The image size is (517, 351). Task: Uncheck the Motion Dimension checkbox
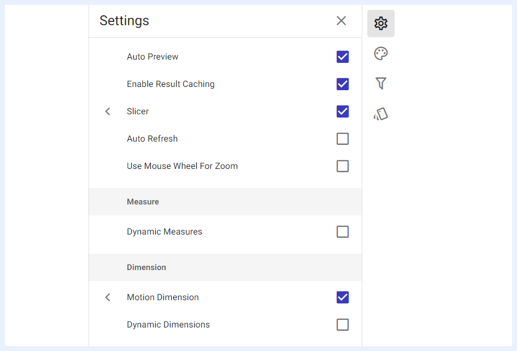click(x=343, y=297)
